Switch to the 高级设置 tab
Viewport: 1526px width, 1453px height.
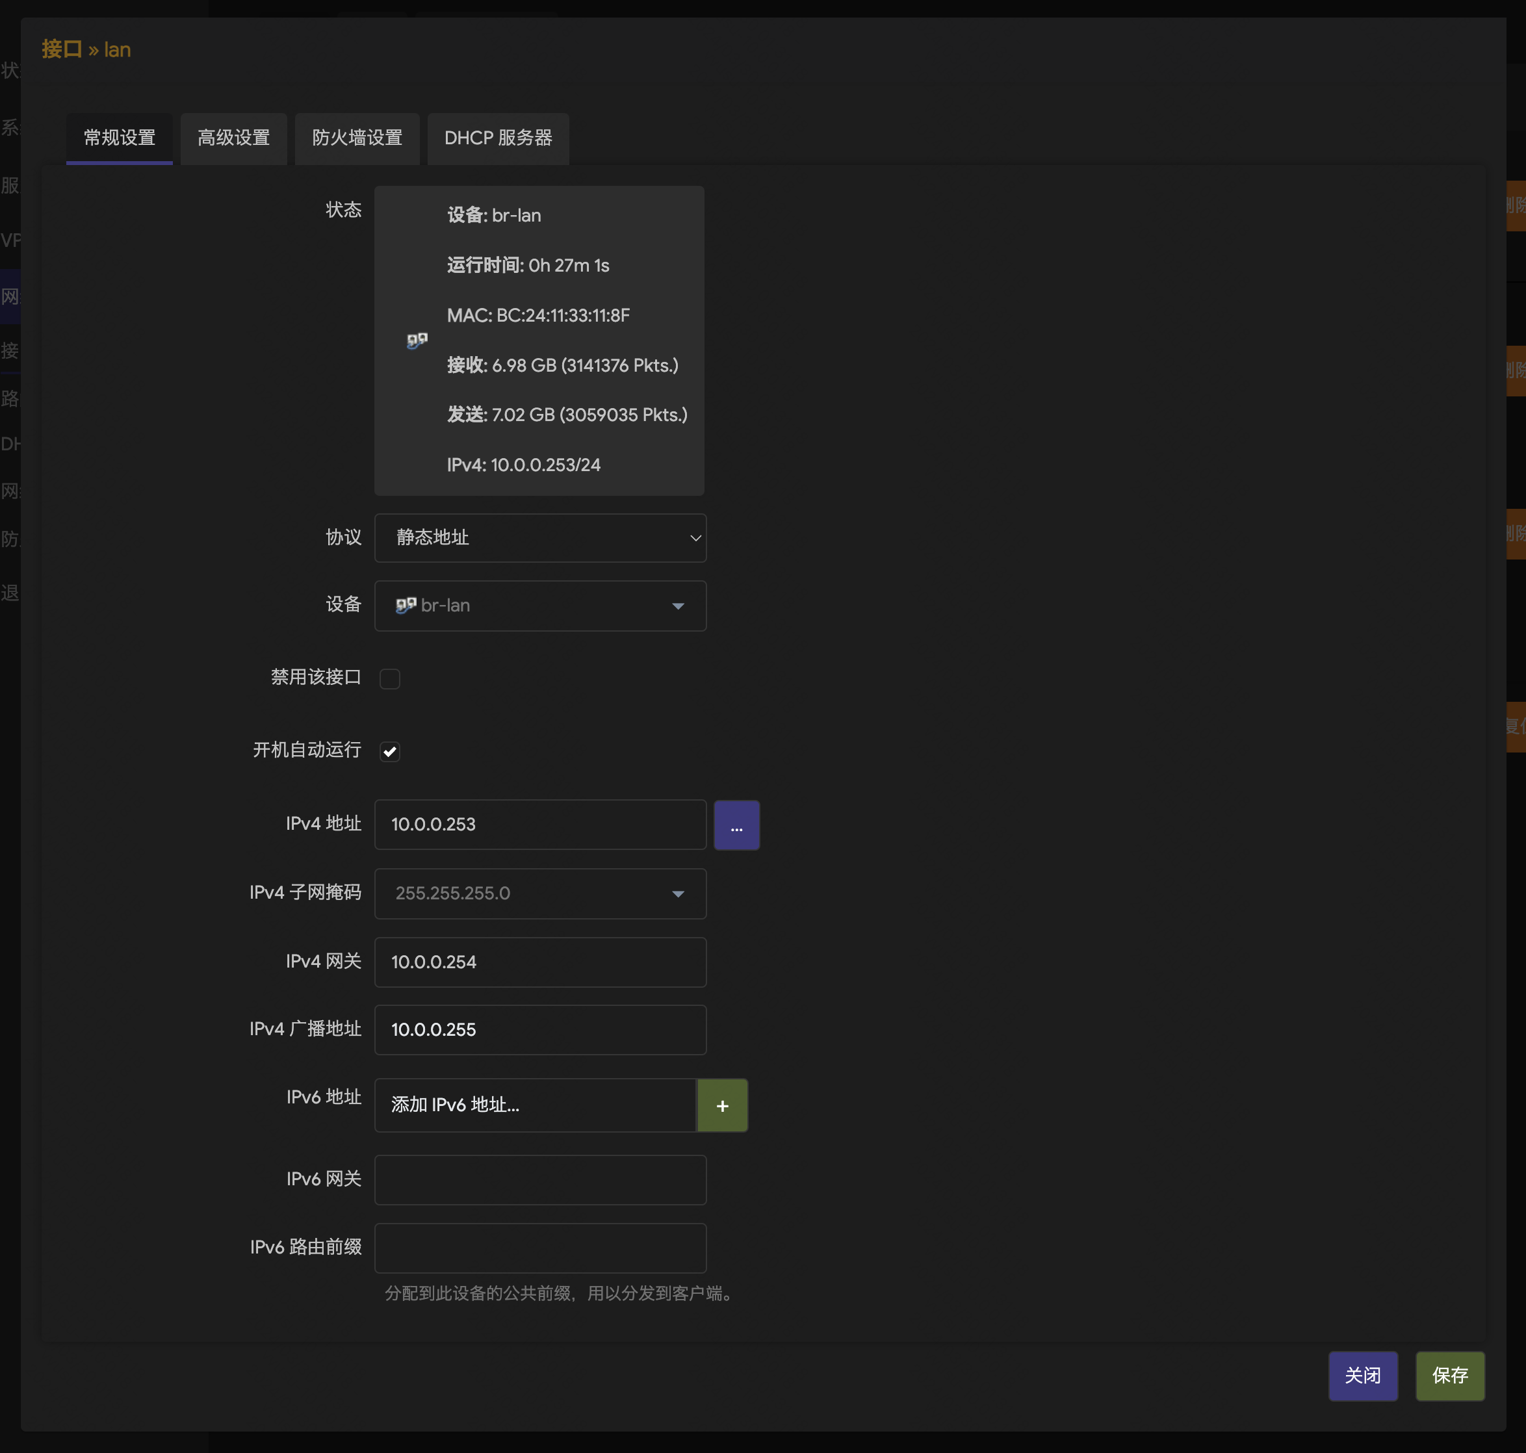coord(233,138)
